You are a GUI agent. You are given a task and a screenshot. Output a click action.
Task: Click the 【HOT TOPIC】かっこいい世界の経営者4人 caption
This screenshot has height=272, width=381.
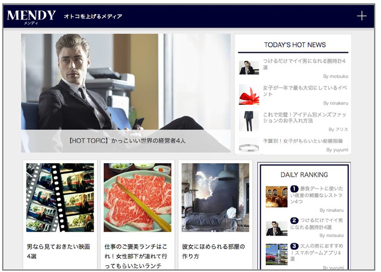[x=126, y=141]
